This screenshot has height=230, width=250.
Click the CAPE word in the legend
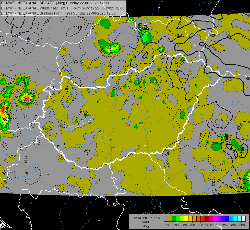coord(146,222)
